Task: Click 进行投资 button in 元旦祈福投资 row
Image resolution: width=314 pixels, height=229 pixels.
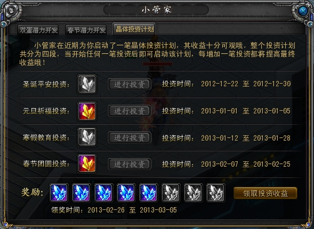Action: 130,111
